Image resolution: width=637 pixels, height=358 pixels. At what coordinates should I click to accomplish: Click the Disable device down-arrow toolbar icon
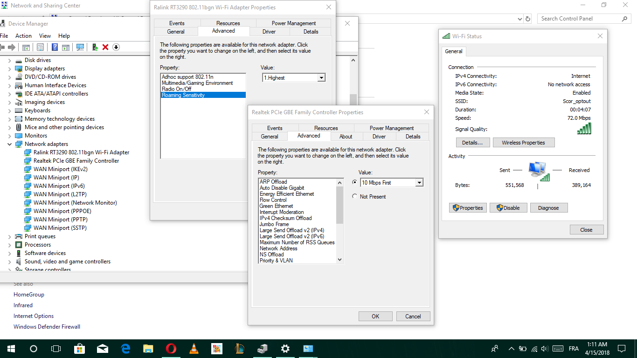click(x=116, y=47)
